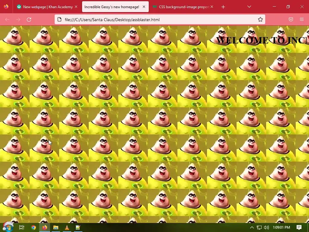Restore down the Firefox window
The image size is (309, 232).
[288, 7]
